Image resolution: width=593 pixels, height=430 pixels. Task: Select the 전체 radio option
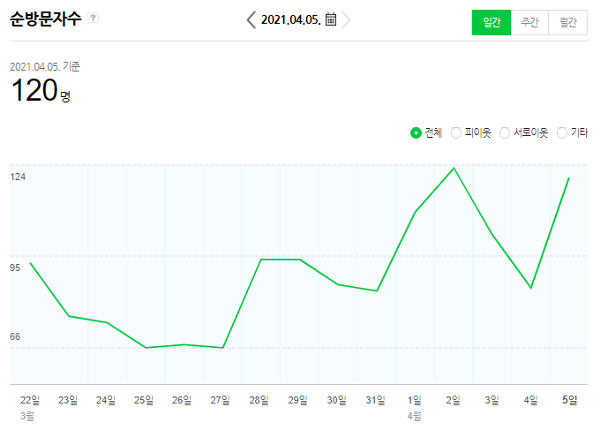[x=416, y=132]
